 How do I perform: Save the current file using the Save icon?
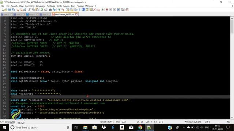click(x=10, y=10)
